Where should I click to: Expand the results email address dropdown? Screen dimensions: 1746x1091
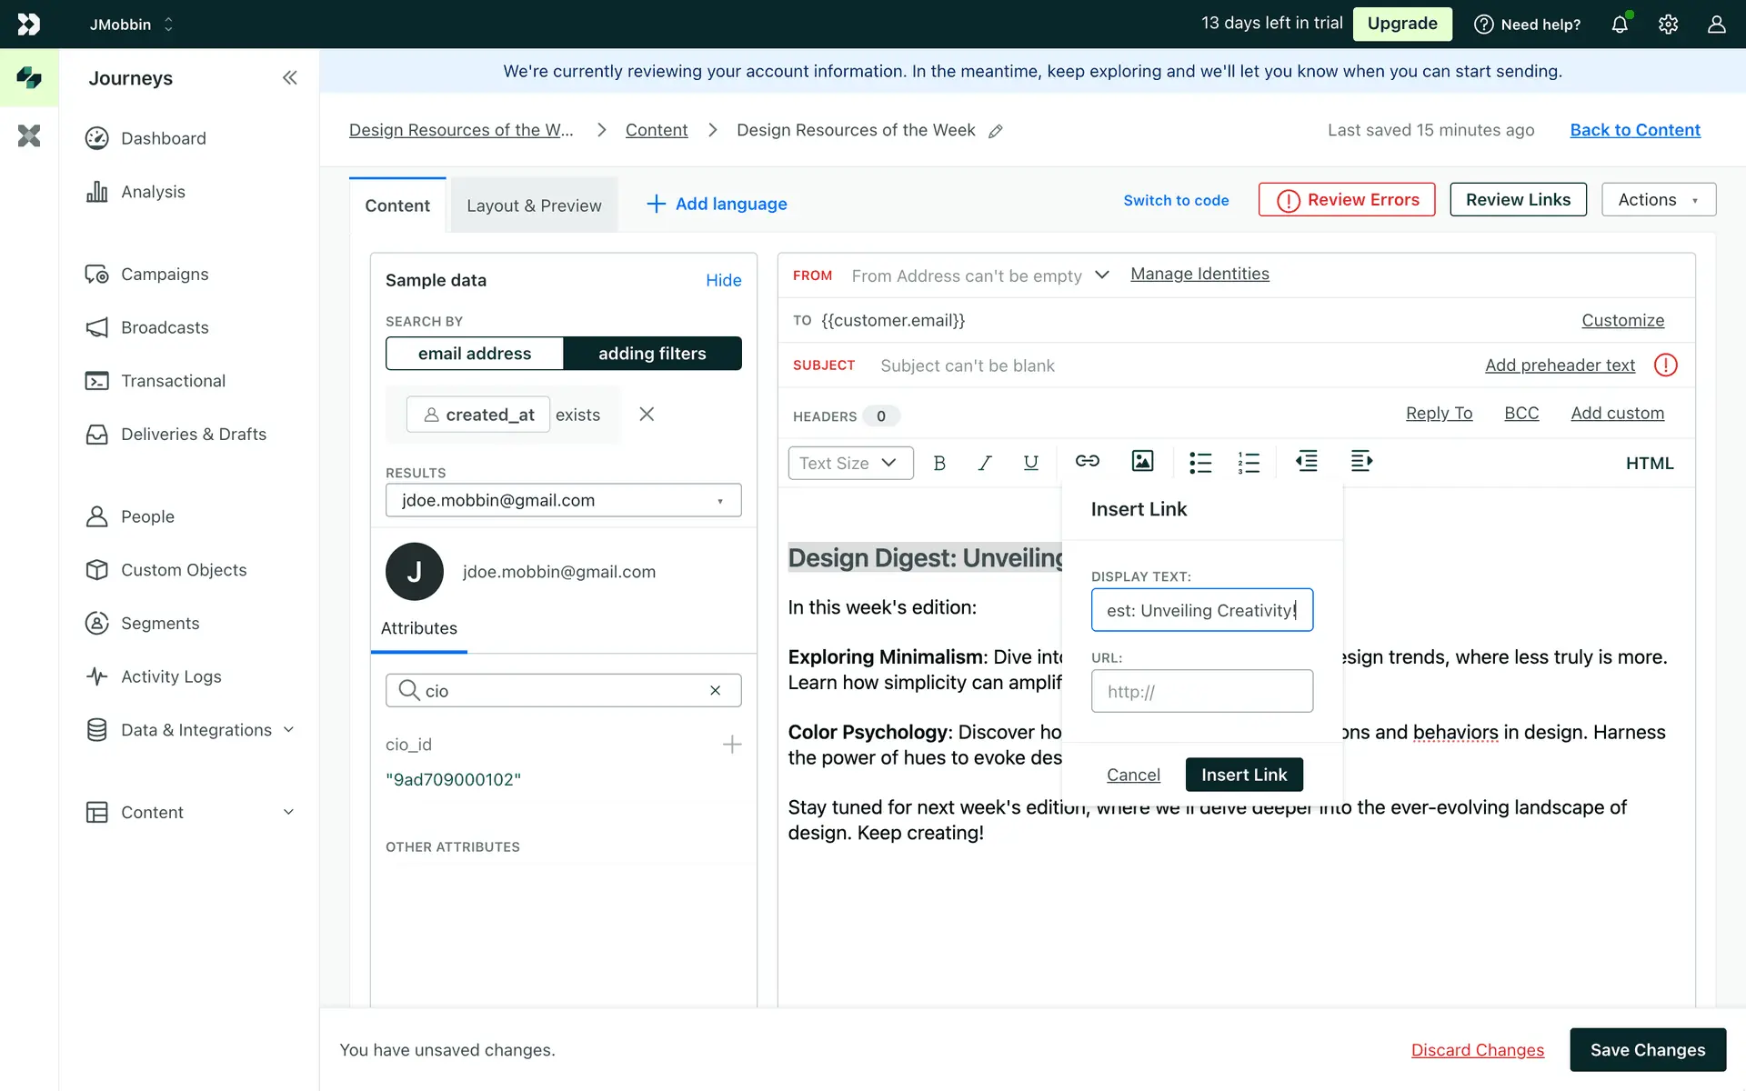coord(563,500)
